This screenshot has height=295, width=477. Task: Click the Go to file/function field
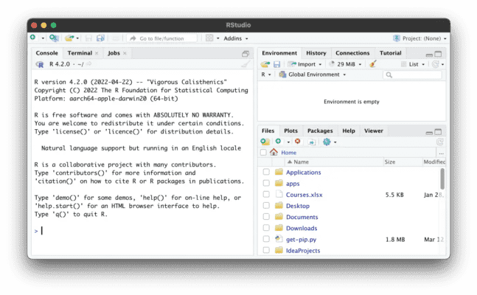[166, 38]
